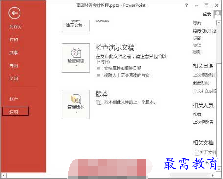Minimize the PowerPoint window
223x179 pixels.
[x=197, y=6]
